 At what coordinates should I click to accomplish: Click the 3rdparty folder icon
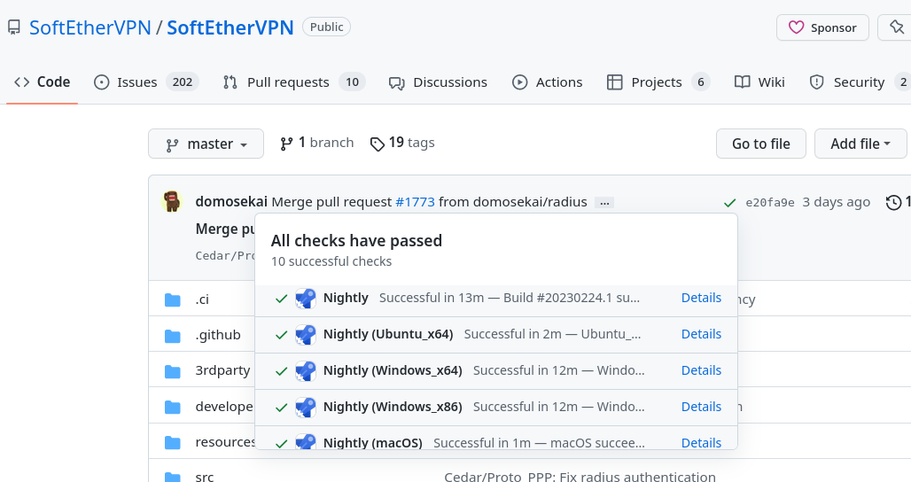click(x=173, y=371)
